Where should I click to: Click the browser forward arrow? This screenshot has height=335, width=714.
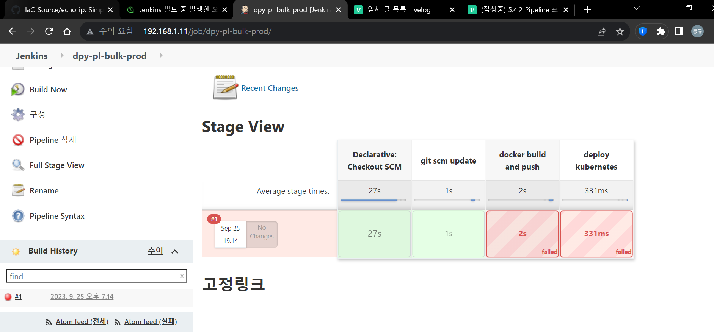click(31, 31)
